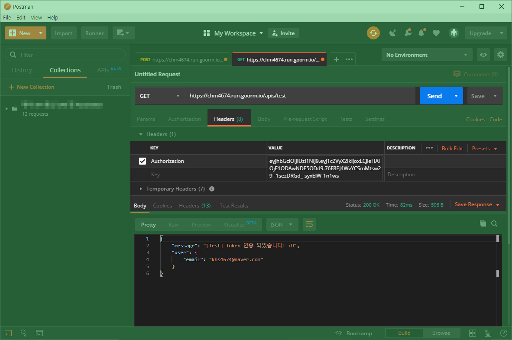
Task: Open the Cookies link
Action: pos(475,119)
